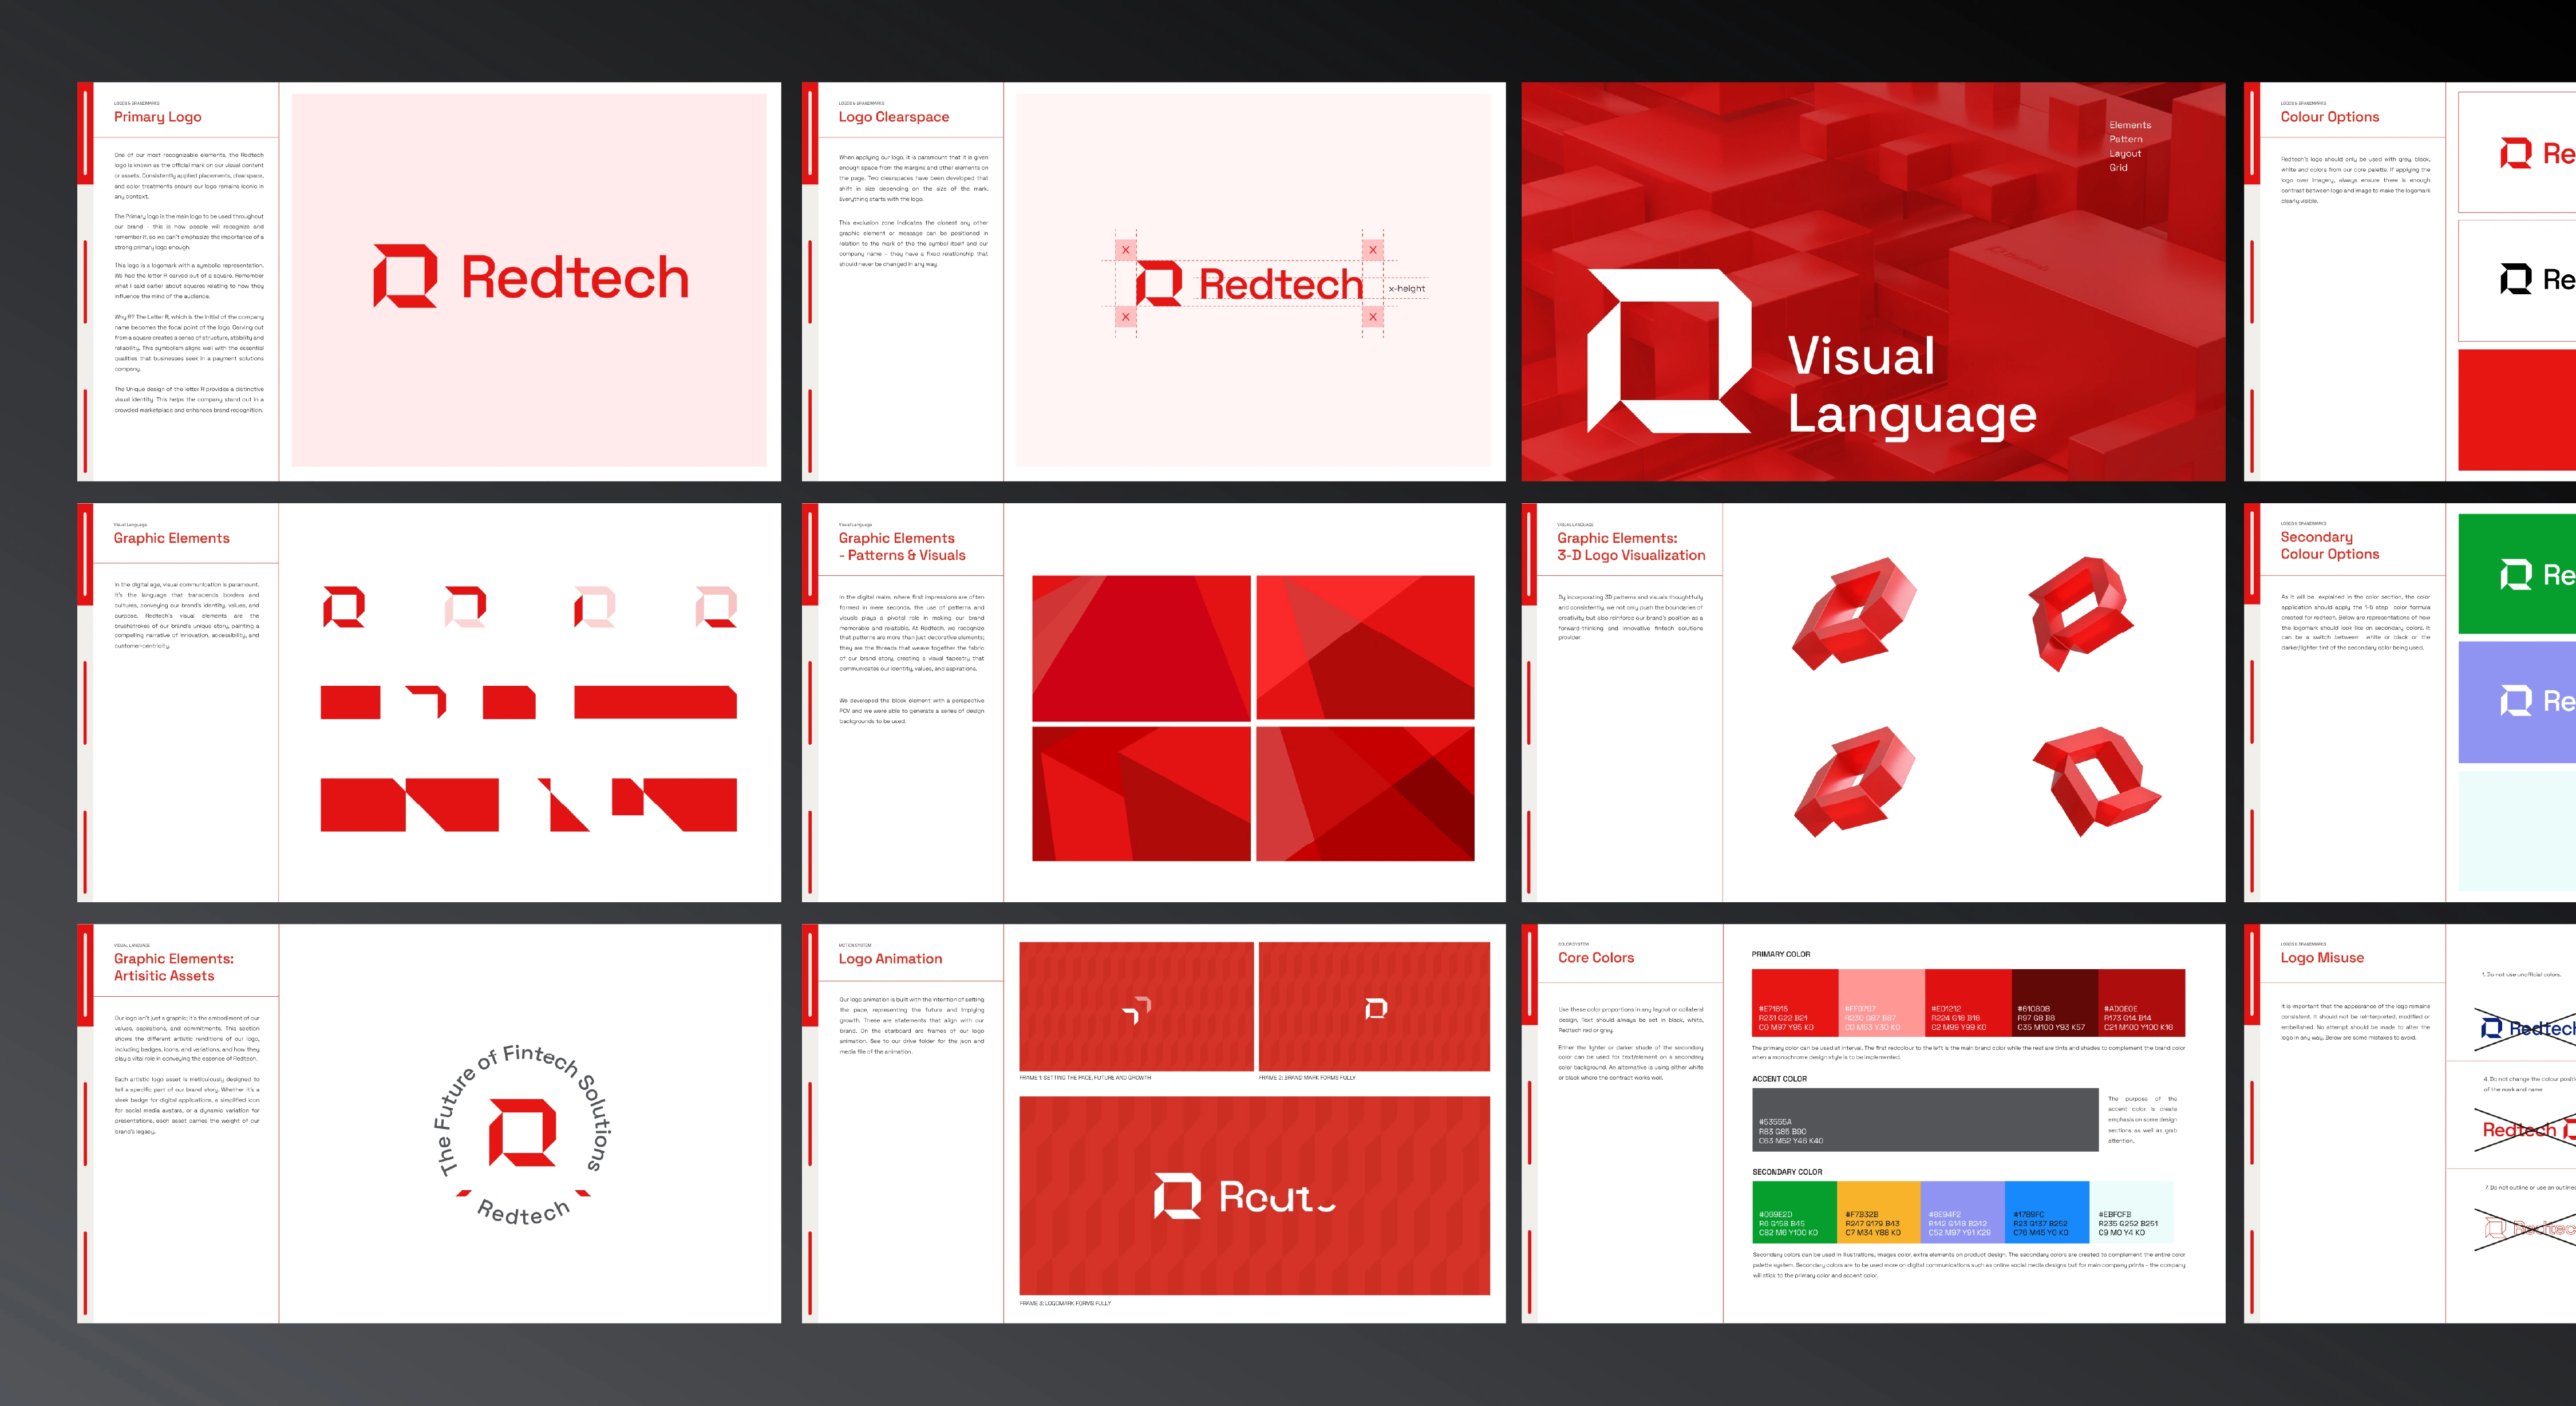Click the 'Logo Animation' heading
Image resolution: width=2576 pixels, height=1406 pixels.
click(890, 958)
